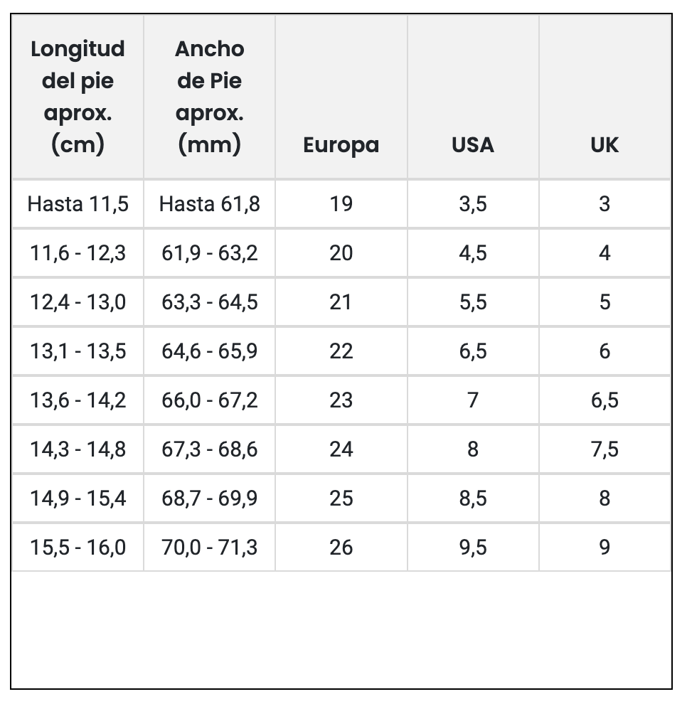
Task: Select the USA size 9,5 cell
Action: point(472,548)
